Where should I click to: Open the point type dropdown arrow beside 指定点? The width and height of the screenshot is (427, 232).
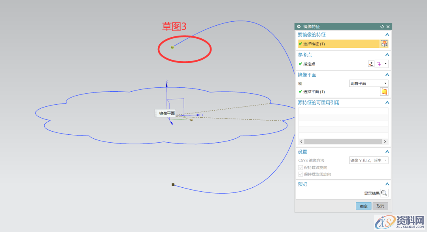pyautogui.click(x=385, y=64)
